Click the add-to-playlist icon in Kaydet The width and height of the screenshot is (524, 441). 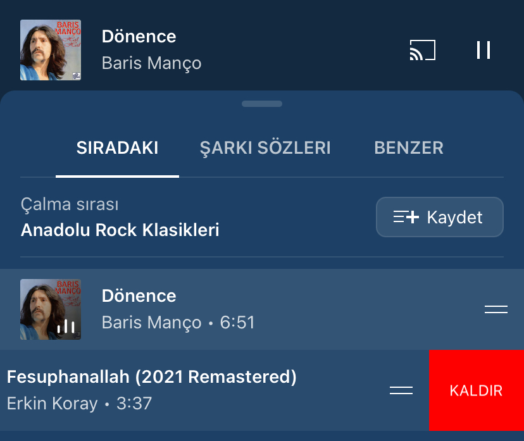[406, 217]
